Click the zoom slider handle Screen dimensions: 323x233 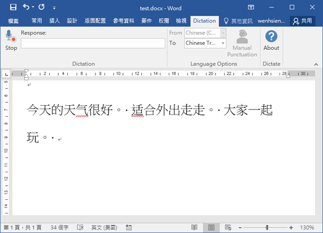(x=267, y=228)
